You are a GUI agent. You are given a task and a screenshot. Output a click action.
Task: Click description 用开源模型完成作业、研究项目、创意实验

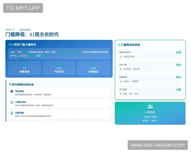point(33,95)
